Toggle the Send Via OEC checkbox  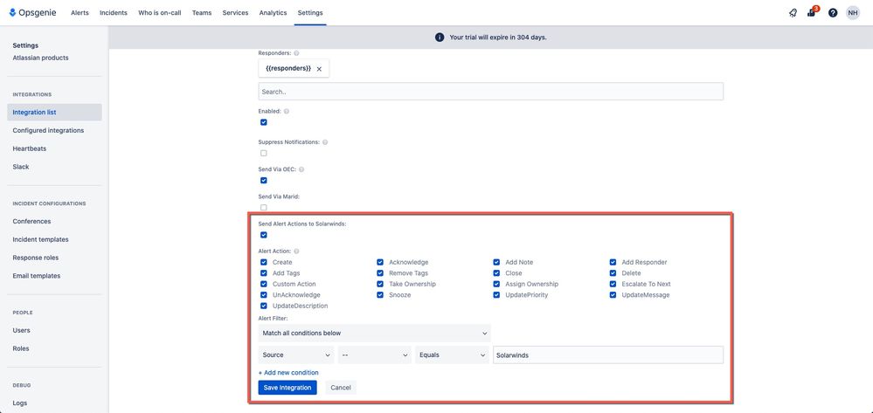pyautogui.click(x=263, y=181)
